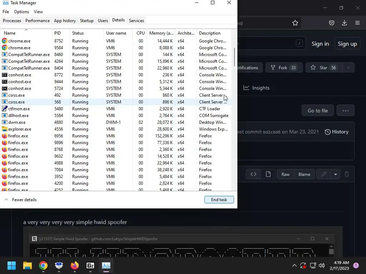Image resolution: width=366 pixels, height=274 pixels.
Task: Click the GitHub edit pencil icon
Action: [x=324, y=174]
